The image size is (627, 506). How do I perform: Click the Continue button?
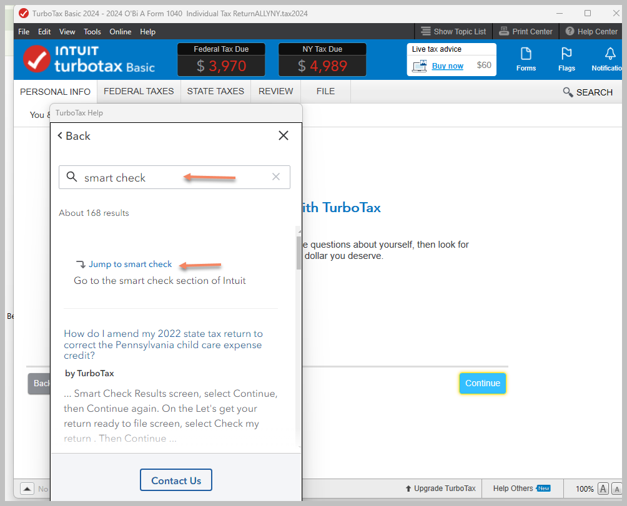[x=483, y=383]
